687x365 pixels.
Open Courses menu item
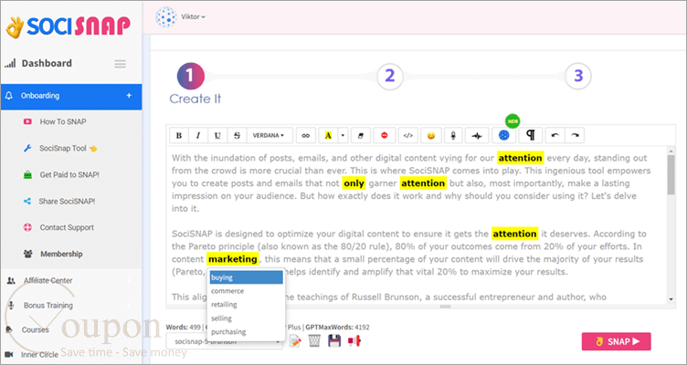35,330
